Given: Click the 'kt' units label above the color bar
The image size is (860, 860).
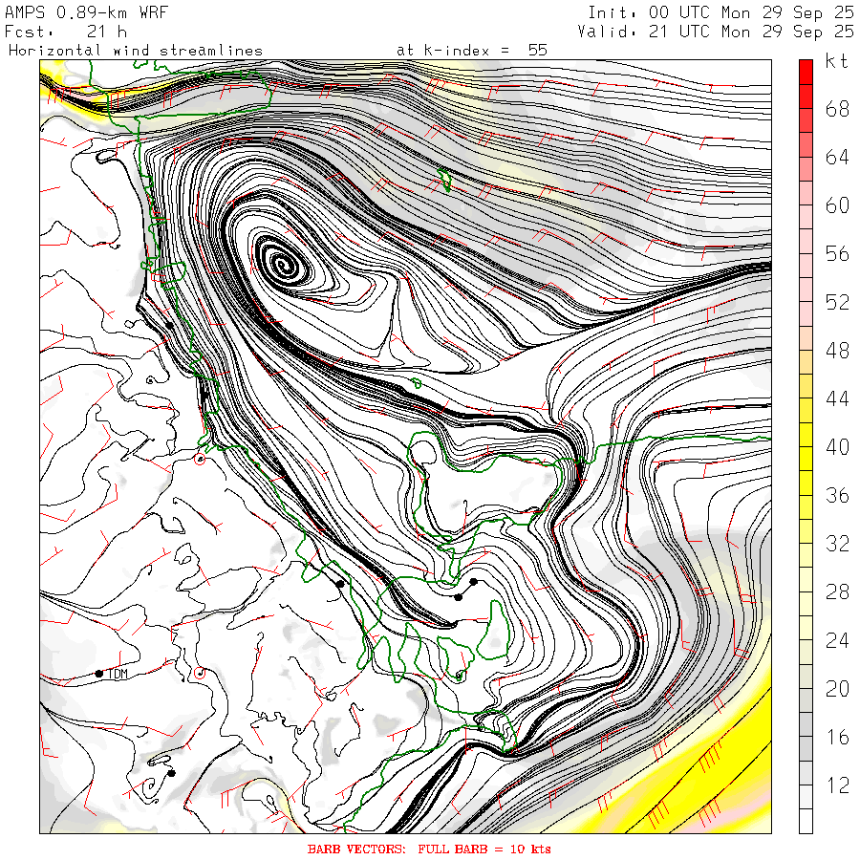Looking at the screenshot, I should (x=837, y=62).
